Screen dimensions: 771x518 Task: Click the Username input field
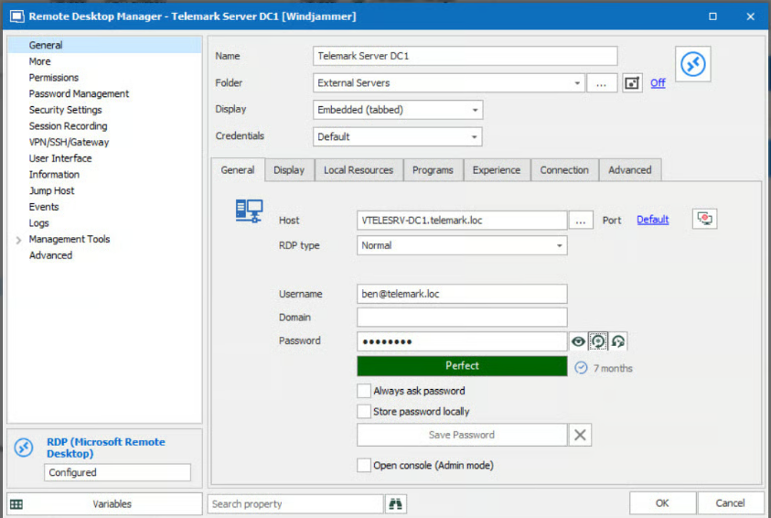pos(462,294)
